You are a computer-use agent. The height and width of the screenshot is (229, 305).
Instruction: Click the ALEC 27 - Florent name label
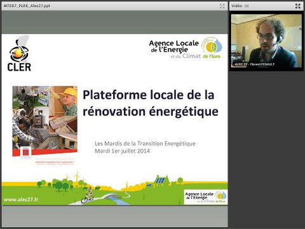point(255,64)
